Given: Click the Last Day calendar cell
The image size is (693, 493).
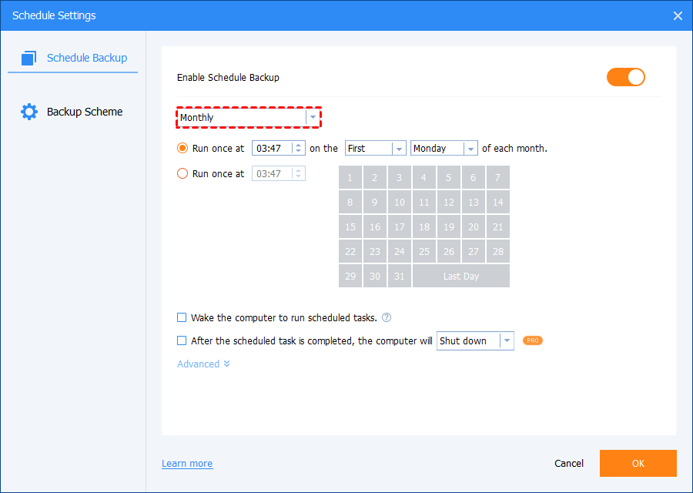Looking at the screenshot, I should 461,276.
